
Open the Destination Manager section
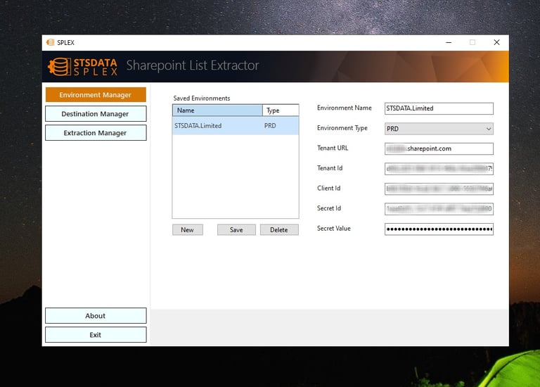[96, 114]
